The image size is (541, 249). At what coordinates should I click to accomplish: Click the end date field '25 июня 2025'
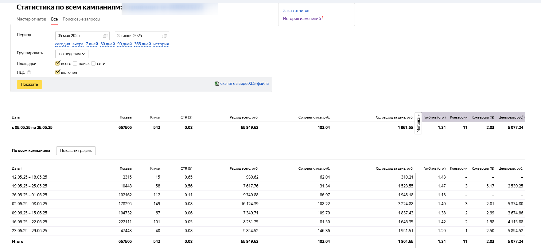tap(142, 36)
